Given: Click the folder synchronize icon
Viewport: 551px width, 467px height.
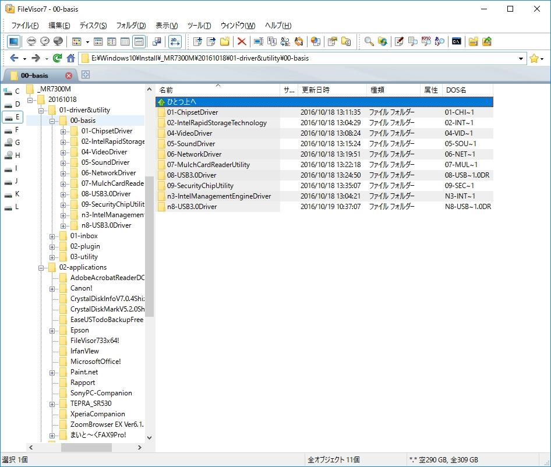Looking at the screenshot, I should point(382,42).
